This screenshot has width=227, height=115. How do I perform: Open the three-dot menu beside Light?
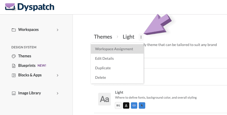tap(141, 37)
